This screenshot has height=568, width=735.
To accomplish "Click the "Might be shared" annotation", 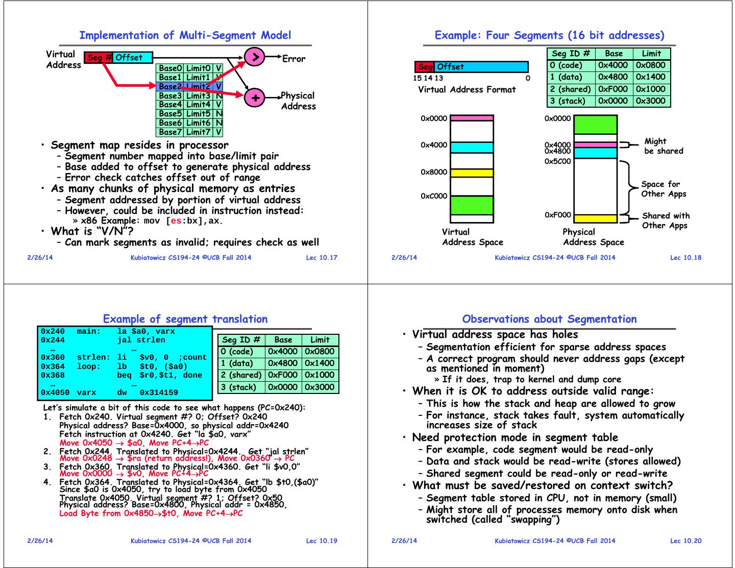I will pos(664,146).
